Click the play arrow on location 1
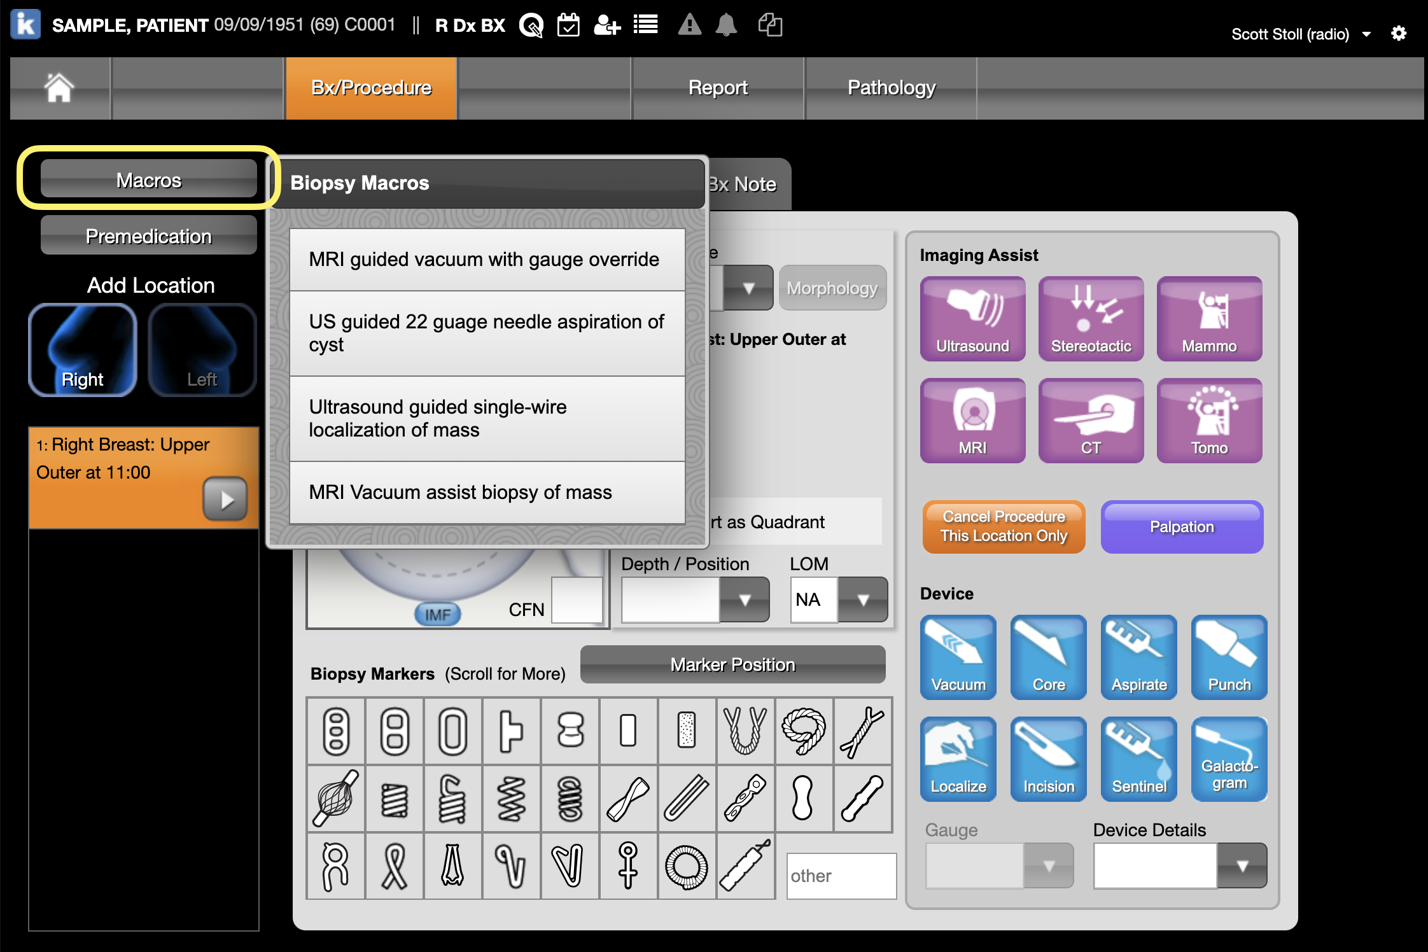1428x952 pixels. point(225,500)
